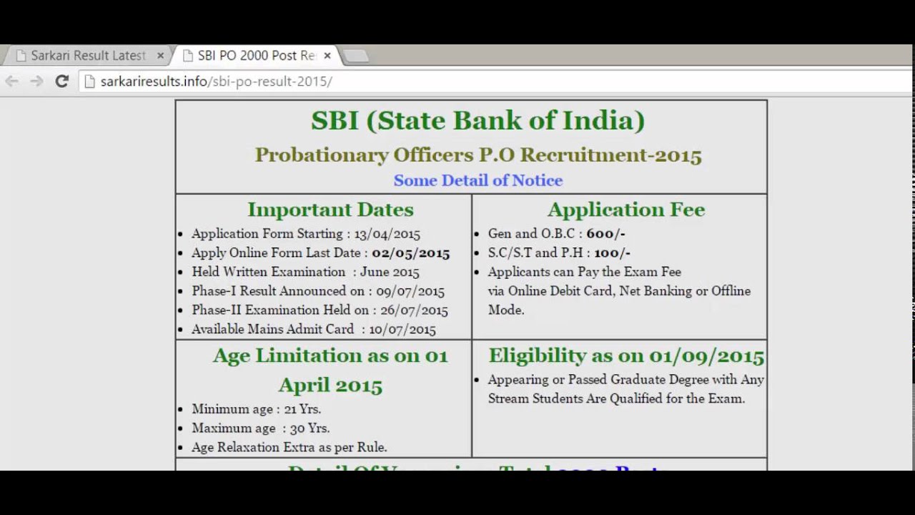Screen dimensions: 915x515
Task: Click the browser forward arrow
Action: (x=36, y=82)
